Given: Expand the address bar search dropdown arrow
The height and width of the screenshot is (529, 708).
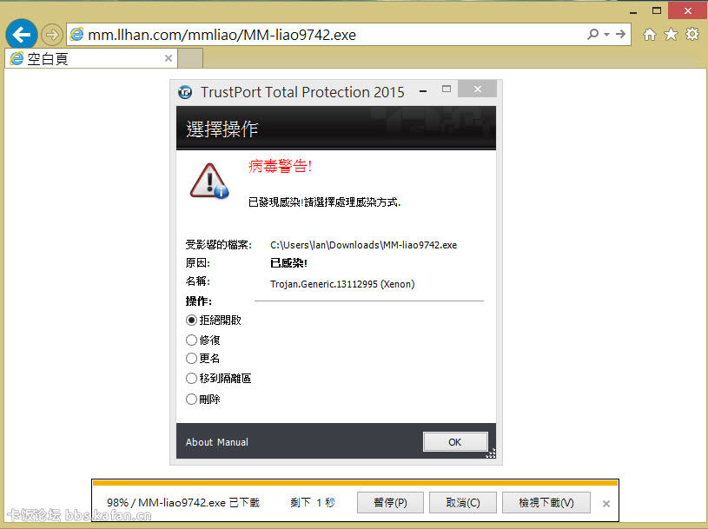Looking at the screenshot, I should coord(605,35).
